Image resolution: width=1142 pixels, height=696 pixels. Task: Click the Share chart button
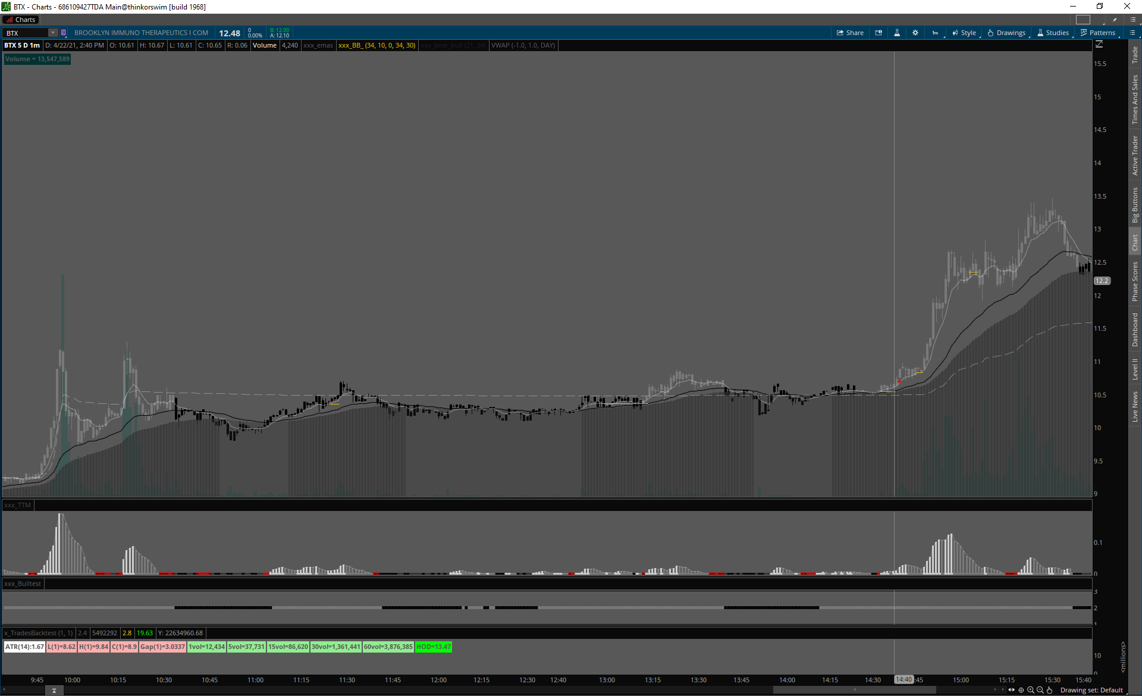click(850, 33)
